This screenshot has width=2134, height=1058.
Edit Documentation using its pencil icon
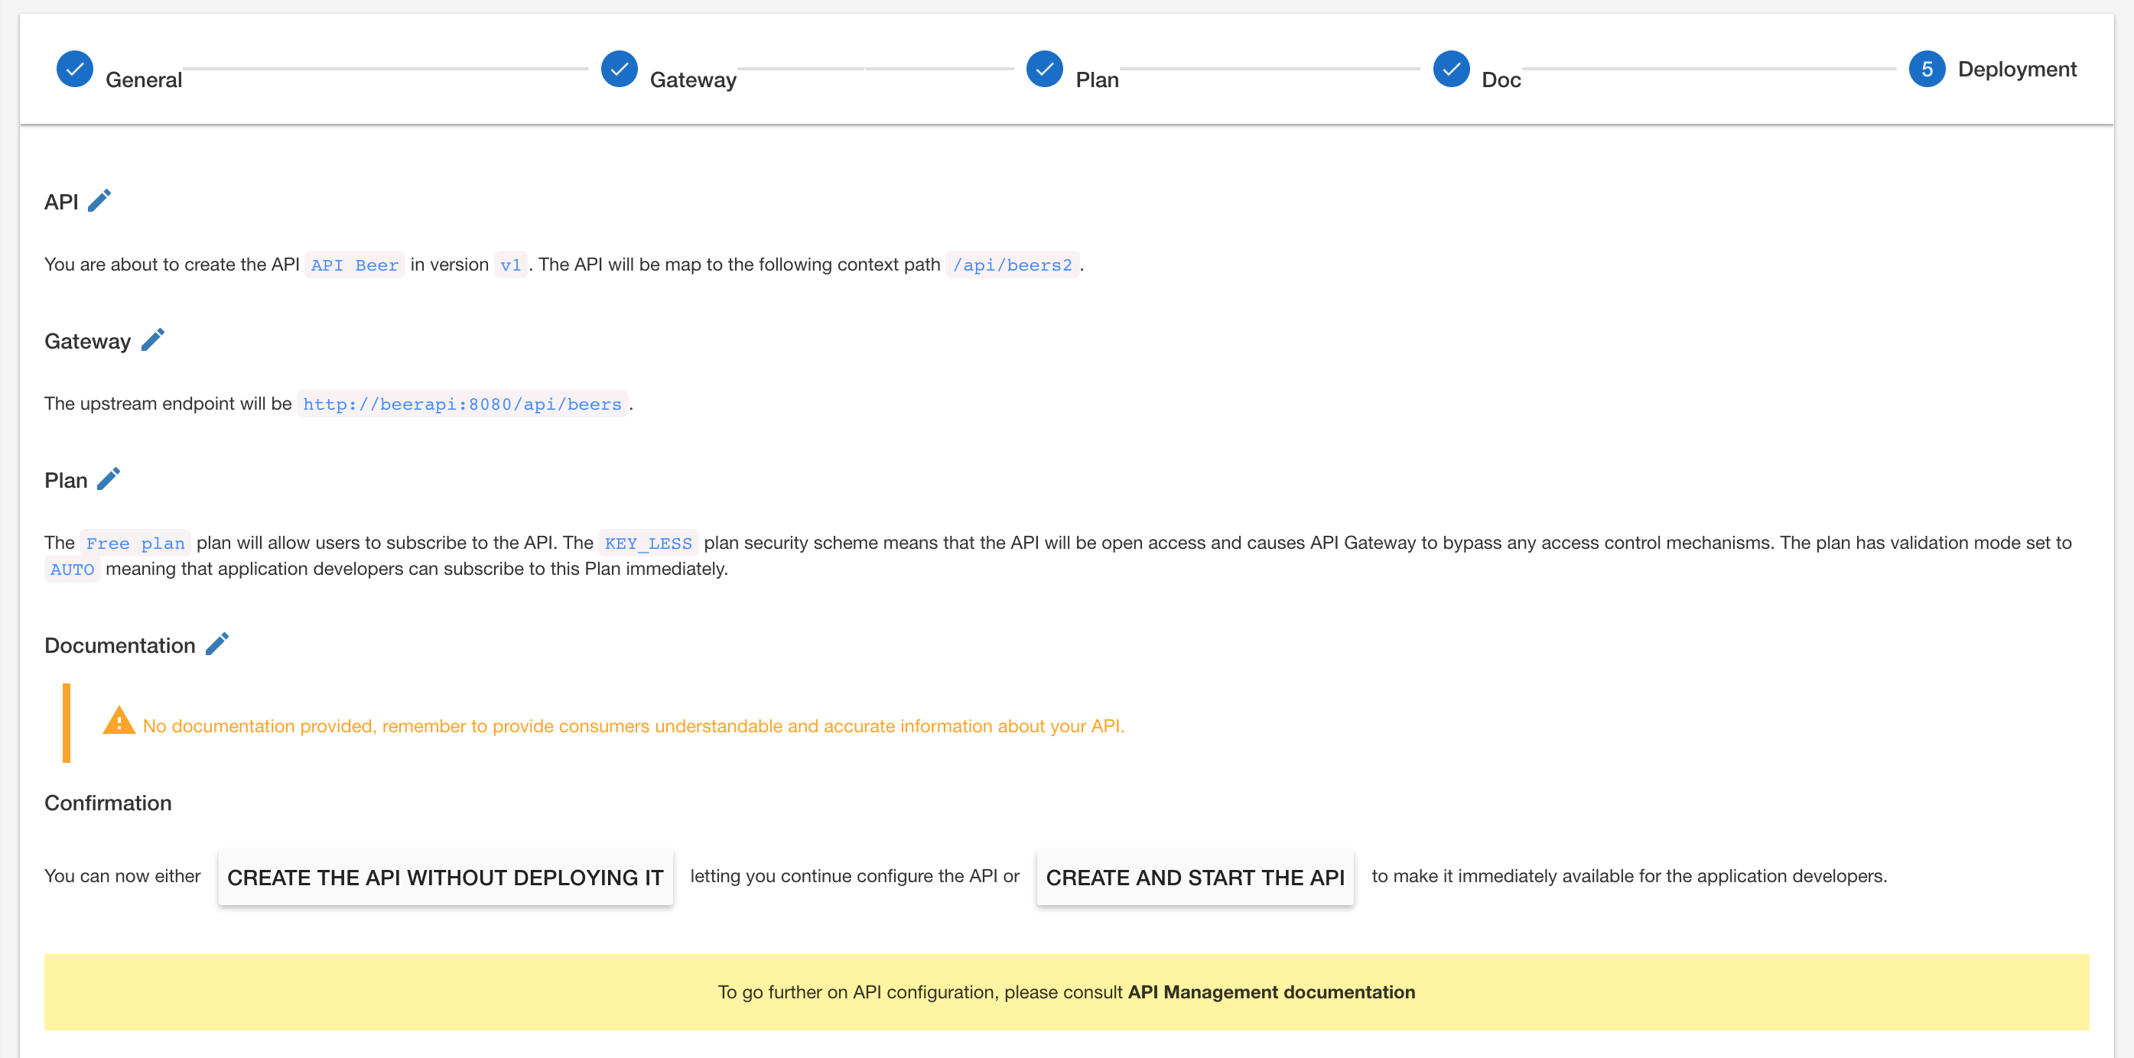217,644
